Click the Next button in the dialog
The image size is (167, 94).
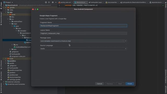coord(120,84)
